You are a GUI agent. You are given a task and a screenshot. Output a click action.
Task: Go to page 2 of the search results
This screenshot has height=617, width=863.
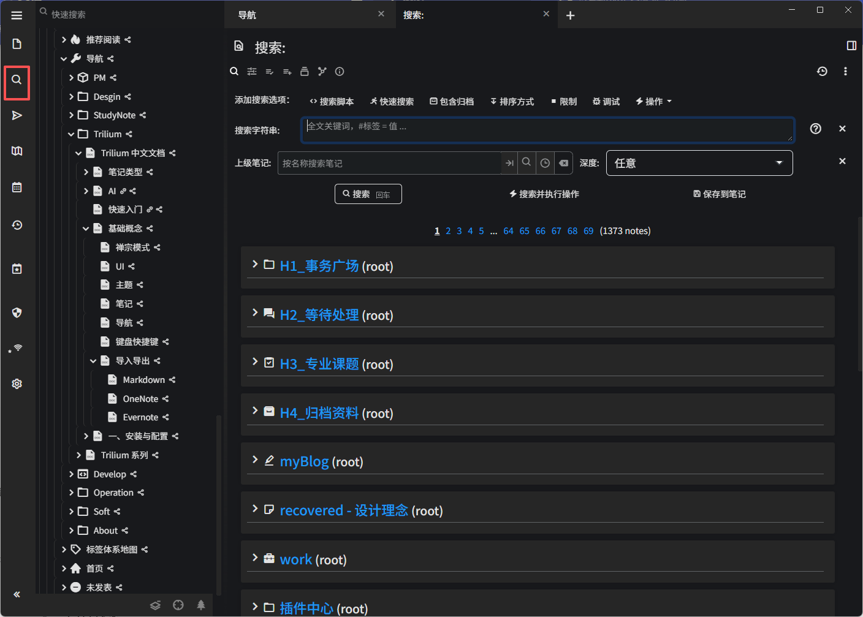448,231
